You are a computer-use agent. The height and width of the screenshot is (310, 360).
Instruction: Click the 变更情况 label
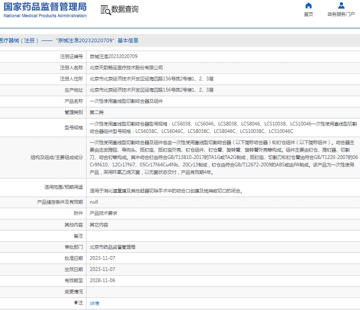coord(73,292)
